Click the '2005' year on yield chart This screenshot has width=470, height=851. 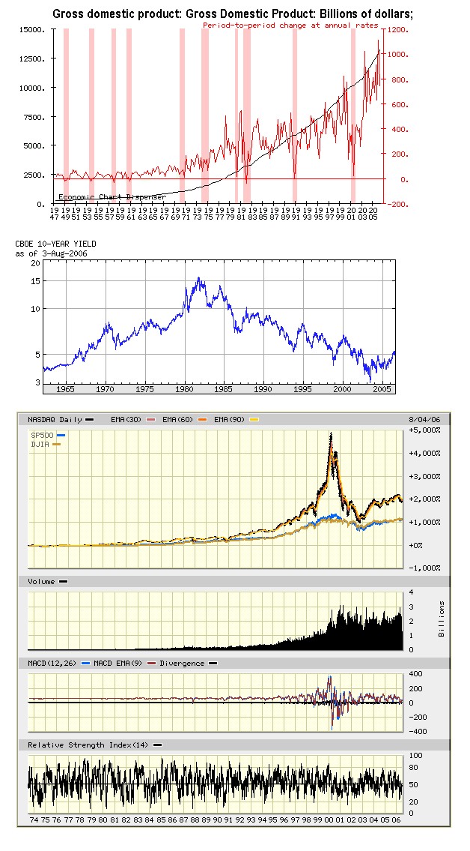click(x=382, y=389)
